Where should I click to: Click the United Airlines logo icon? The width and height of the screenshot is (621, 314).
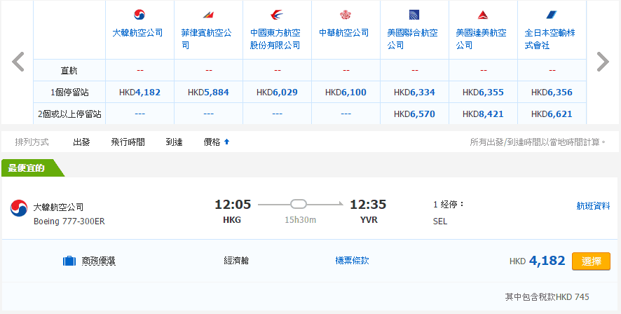414,15
